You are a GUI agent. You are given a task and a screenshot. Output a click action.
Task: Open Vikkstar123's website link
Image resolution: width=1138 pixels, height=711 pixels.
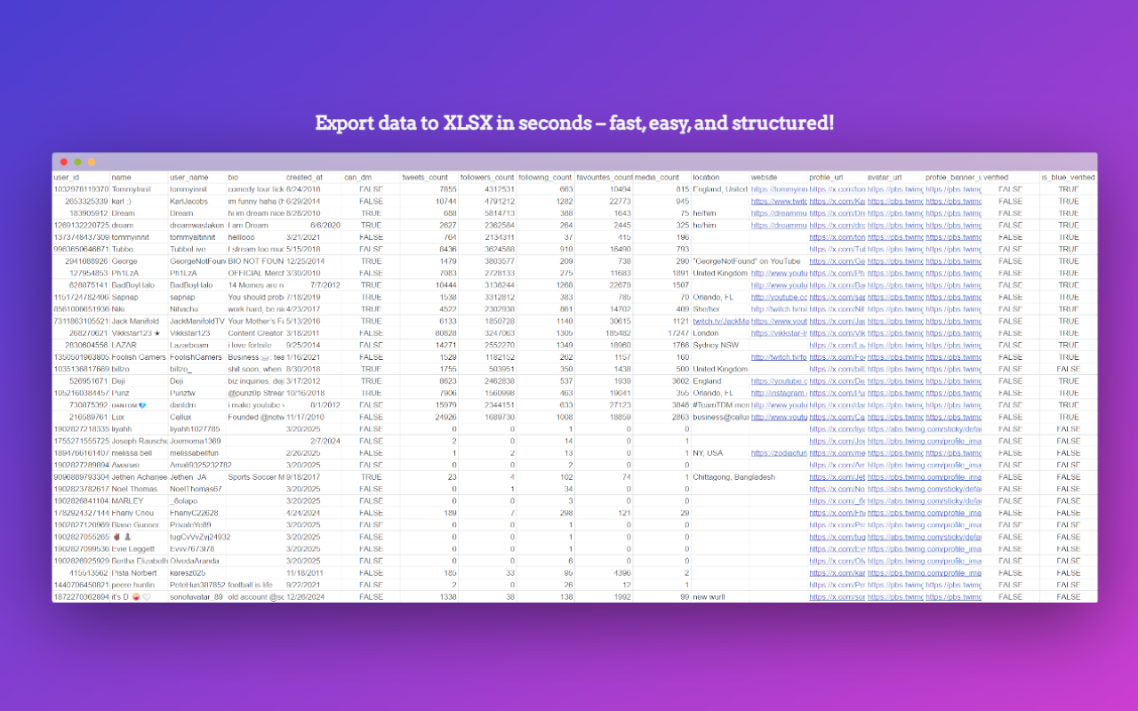[778, 332]
